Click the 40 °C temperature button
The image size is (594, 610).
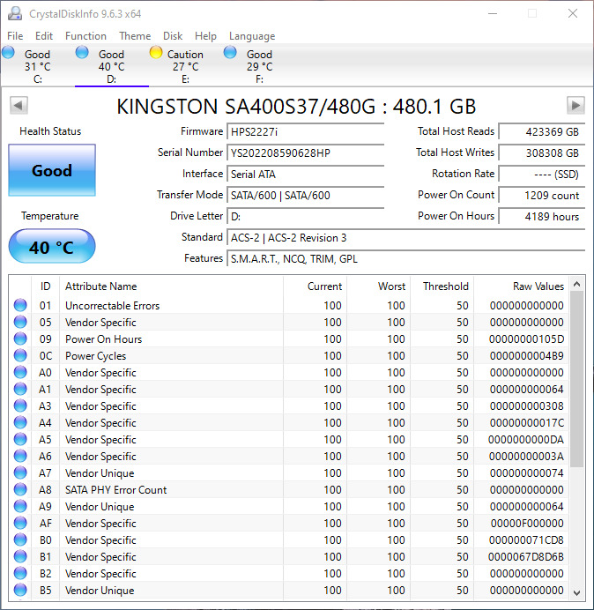52,247
